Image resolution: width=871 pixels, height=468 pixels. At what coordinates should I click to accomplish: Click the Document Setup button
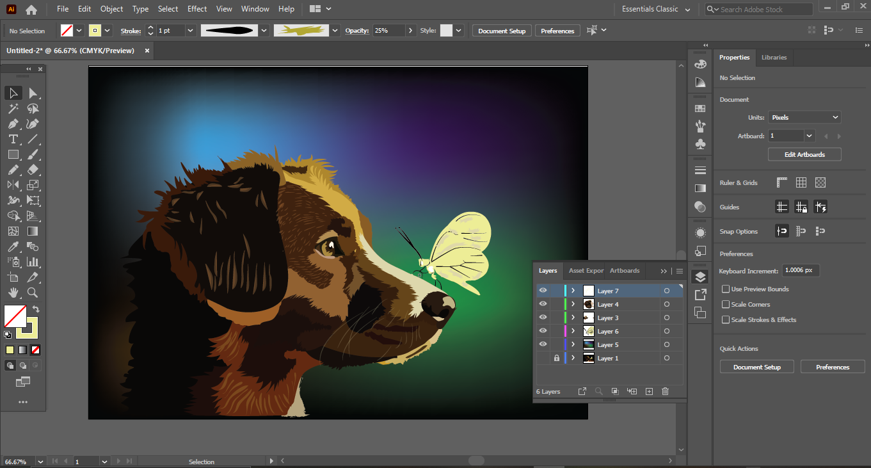[x=502, y=30]
